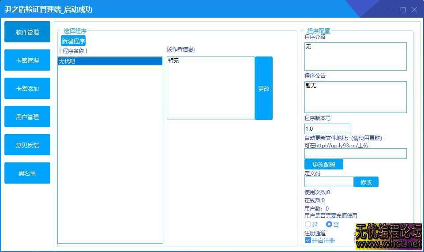
Task: Toggle the 开启注册 checkbox
Action: tap(308, 241)
